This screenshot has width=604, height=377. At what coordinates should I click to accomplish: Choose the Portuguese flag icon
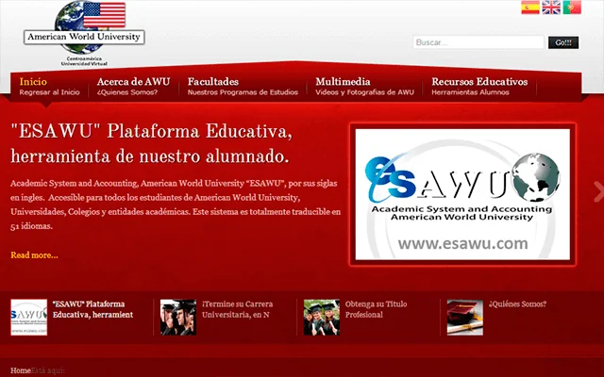tap(572, 8)
